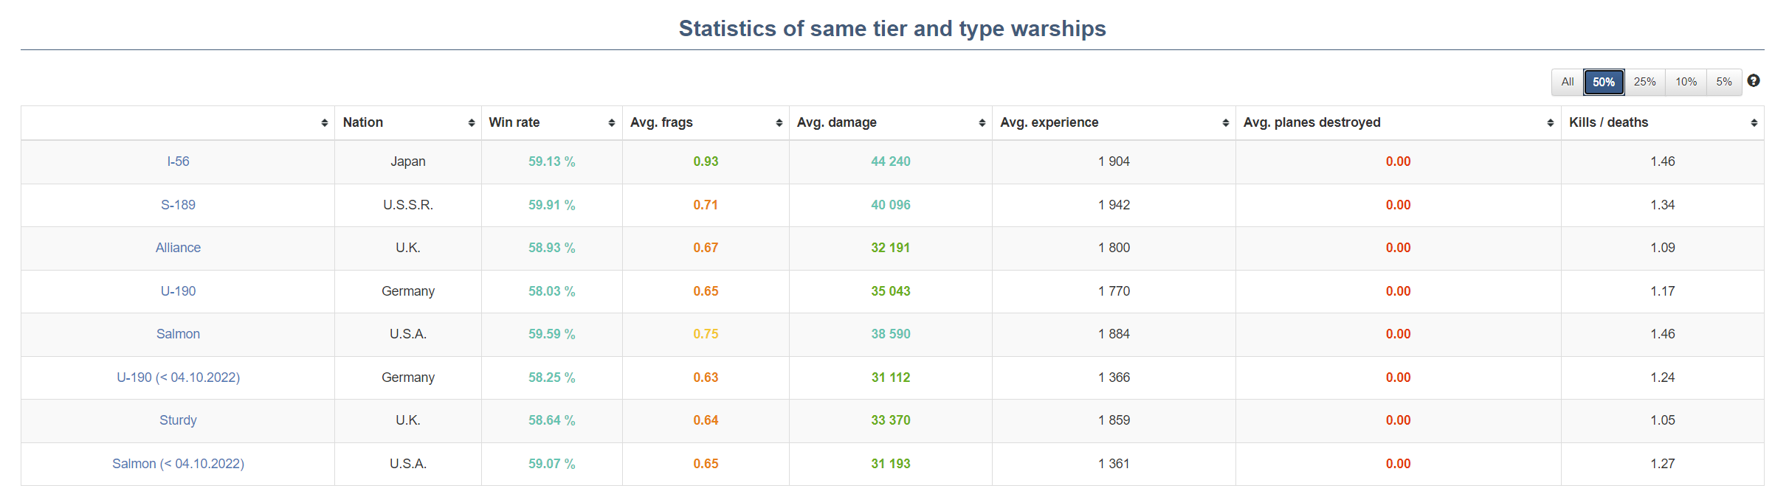
Task: Click the U-190 (< 04.10.2022) link
Action: [x=178, y=378]
